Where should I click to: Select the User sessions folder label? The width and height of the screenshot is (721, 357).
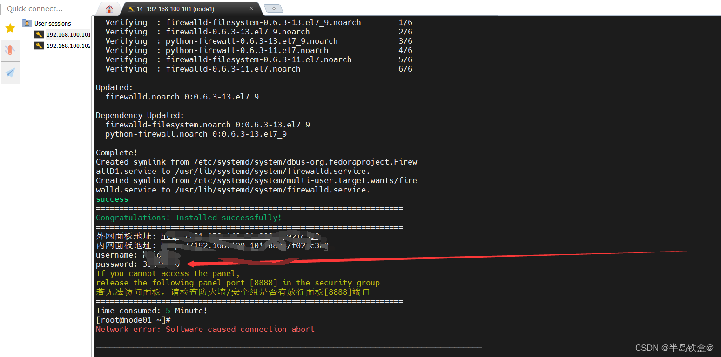point(53,23)
